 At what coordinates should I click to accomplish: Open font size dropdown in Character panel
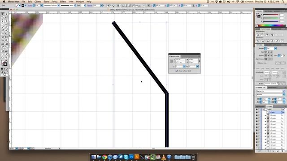269,99
